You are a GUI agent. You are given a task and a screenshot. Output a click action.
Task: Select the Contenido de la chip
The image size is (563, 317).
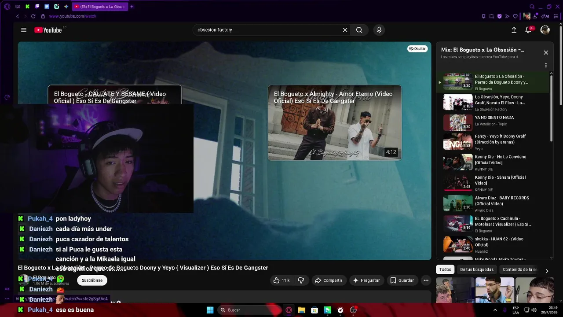click(x=520, y=269)
